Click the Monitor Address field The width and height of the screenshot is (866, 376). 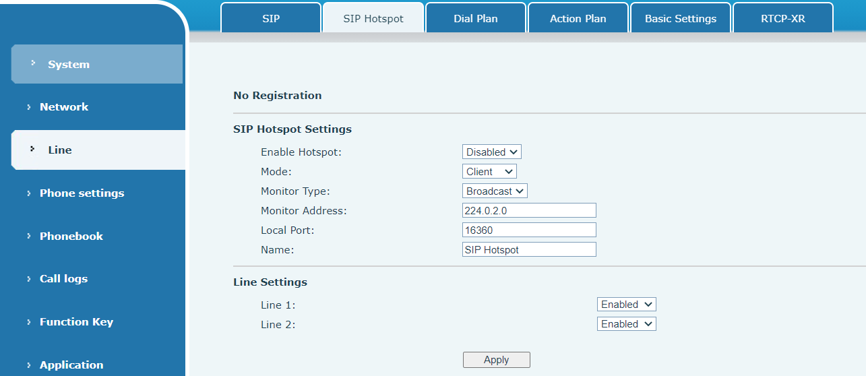[529, 210]
